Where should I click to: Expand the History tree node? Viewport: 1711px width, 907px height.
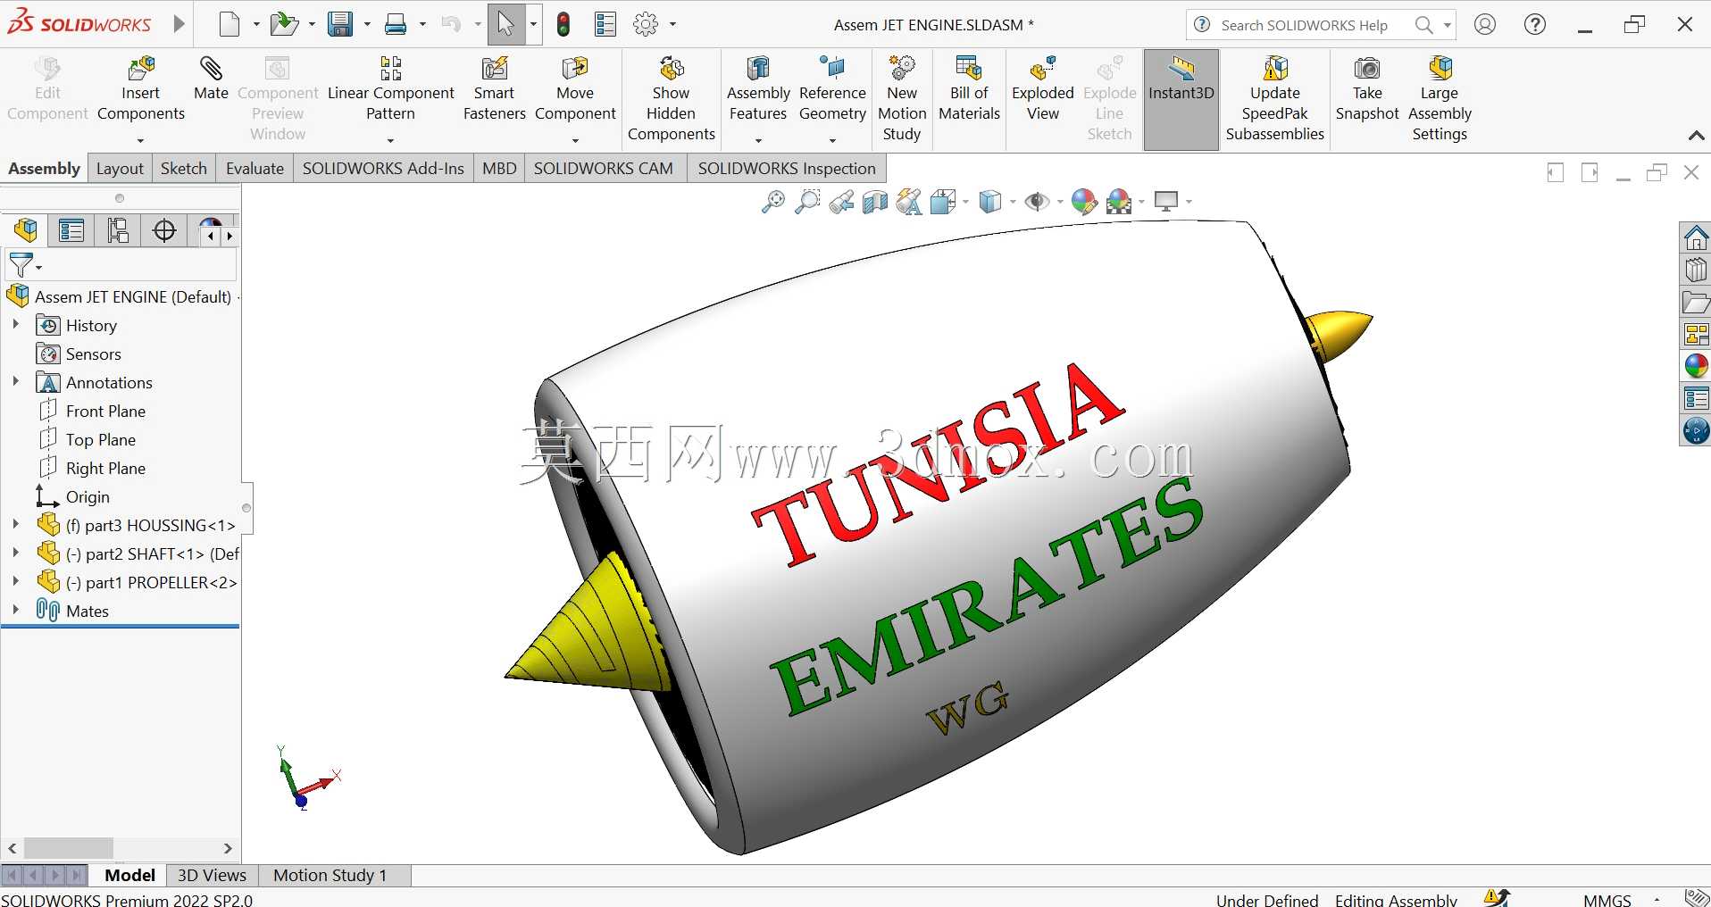(15, 325)
